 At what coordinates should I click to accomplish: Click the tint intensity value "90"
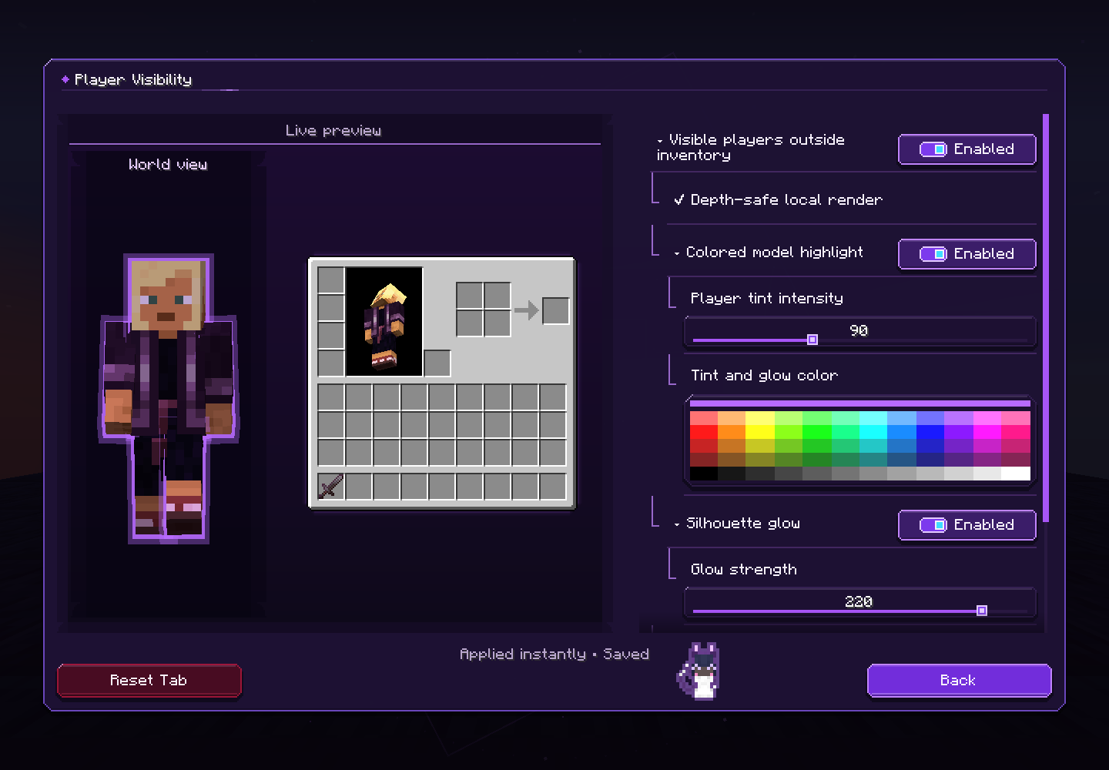[x=859, y=330]
